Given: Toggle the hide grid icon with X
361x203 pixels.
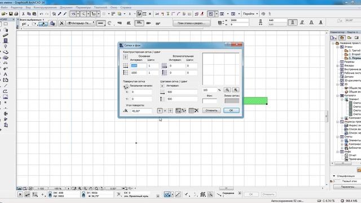Looking at the screenshot, I should point(196,111).
